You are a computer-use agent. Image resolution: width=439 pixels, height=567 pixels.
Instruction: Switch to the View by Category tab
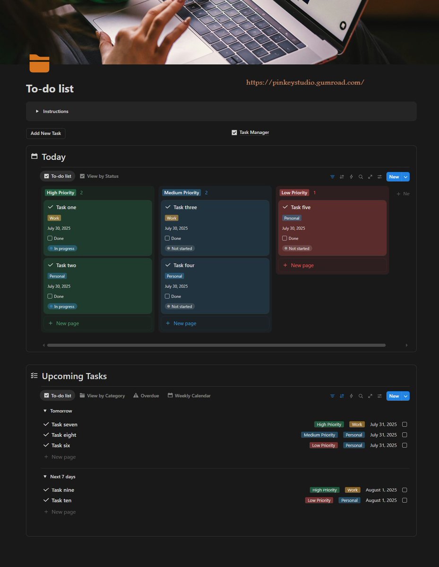coord(102,395)
